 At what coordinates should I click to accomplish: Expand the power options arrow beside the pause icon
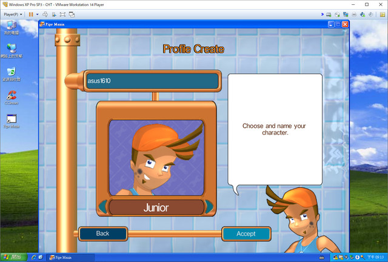[38, 15]
